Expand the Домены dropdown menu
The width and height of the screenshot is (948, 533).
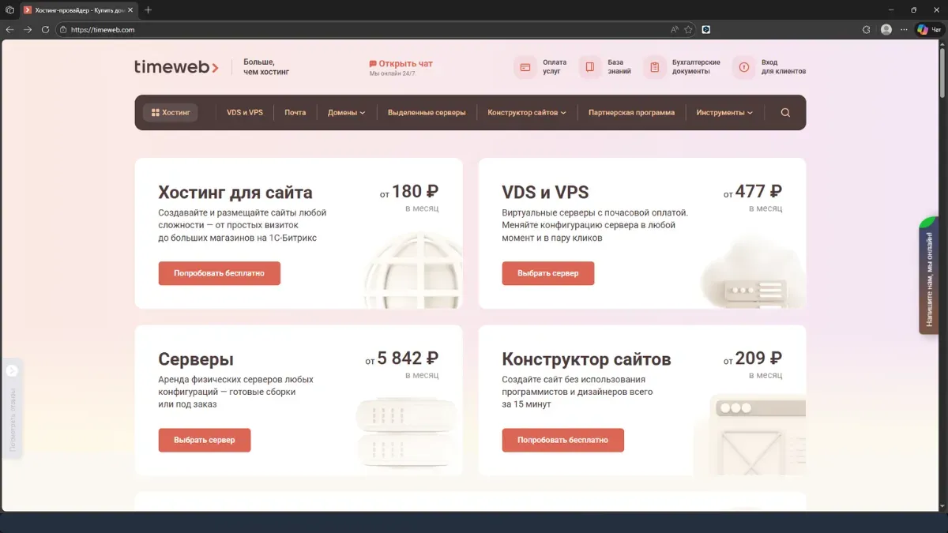[345, 112]
